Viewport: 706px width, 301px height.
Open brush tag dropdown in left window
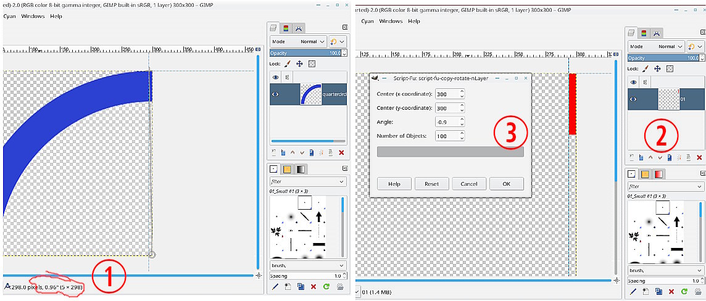308,265
